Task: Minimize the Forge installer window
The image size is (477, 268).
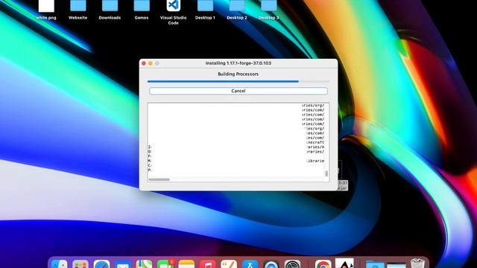Action: 151,63
